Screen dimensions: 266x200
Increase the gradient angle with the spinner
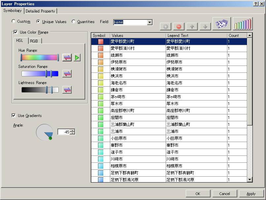(x=73, y=130)
